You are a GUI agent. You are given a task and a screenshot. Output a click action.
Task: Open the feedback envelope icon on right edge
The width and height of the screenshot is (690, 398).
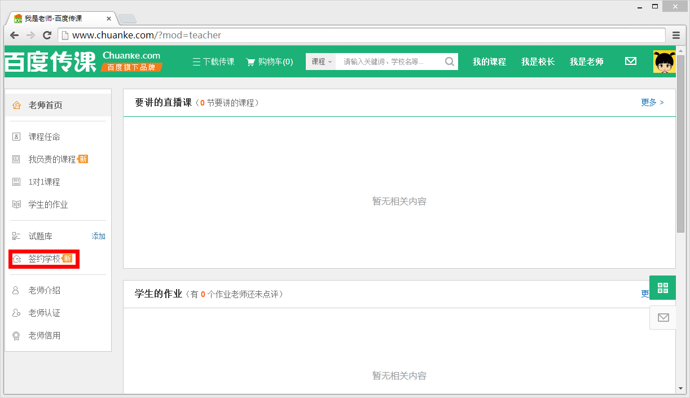(662, 317)
